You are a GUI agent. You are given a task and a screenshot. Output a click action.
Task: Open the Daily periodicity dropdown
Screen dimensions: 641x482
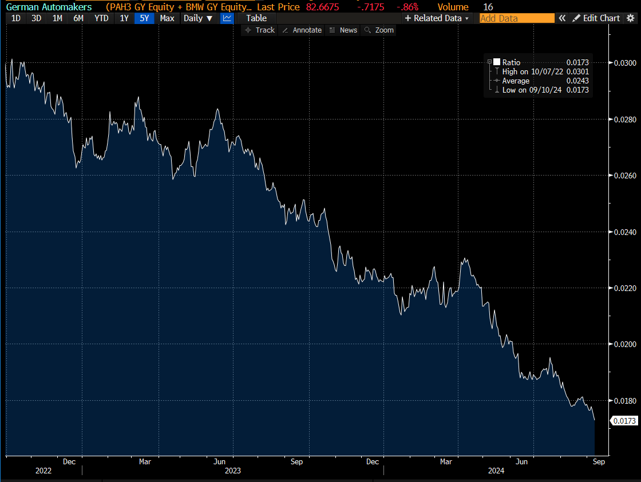(x=198, y=18)
